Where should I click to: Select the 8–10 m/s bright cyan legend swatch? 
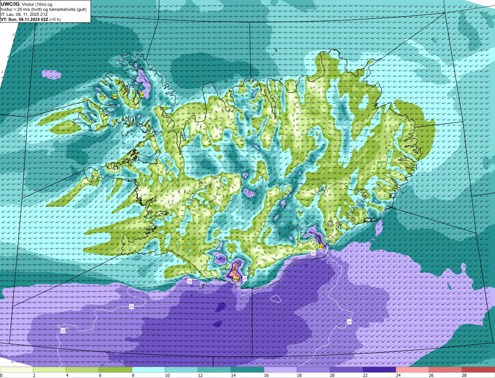pyautogui.click(x=148, y=370)
